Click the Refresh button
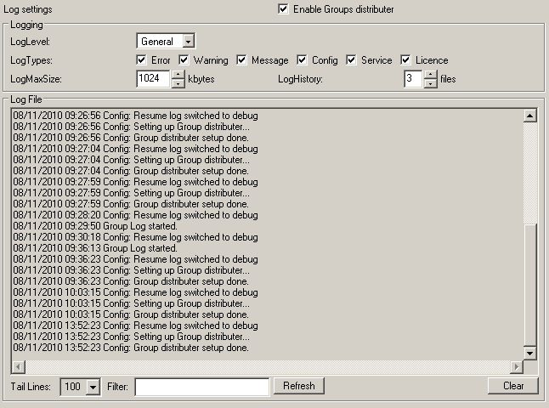 click(298, 386)
